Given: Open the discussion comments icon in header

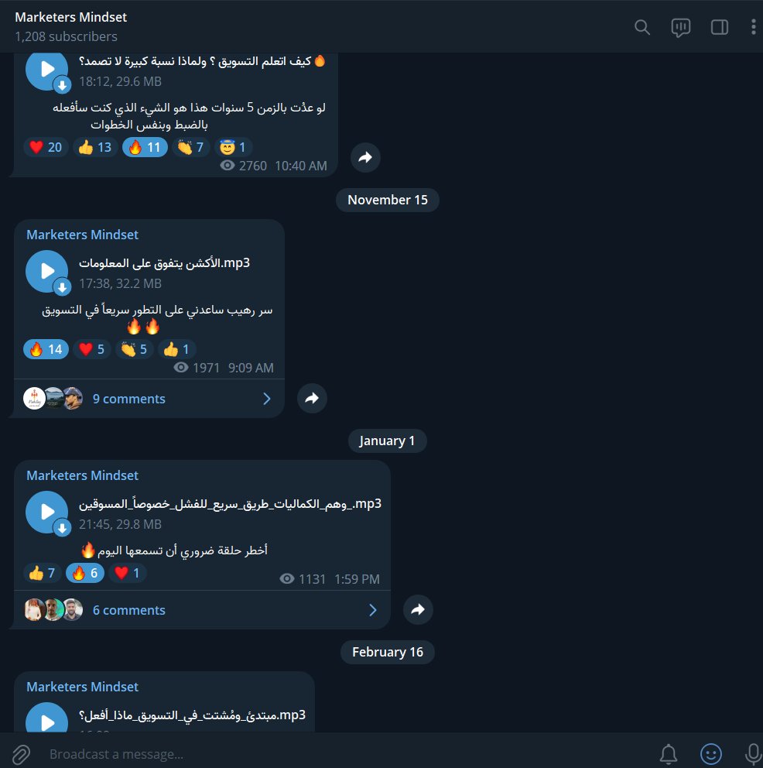Looking at the screenshot, I should [x=681, y=27].
